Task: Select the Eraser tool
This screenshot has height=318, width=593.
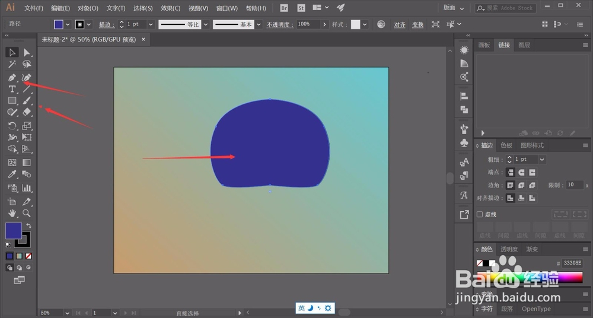Action: pos(27,112)
